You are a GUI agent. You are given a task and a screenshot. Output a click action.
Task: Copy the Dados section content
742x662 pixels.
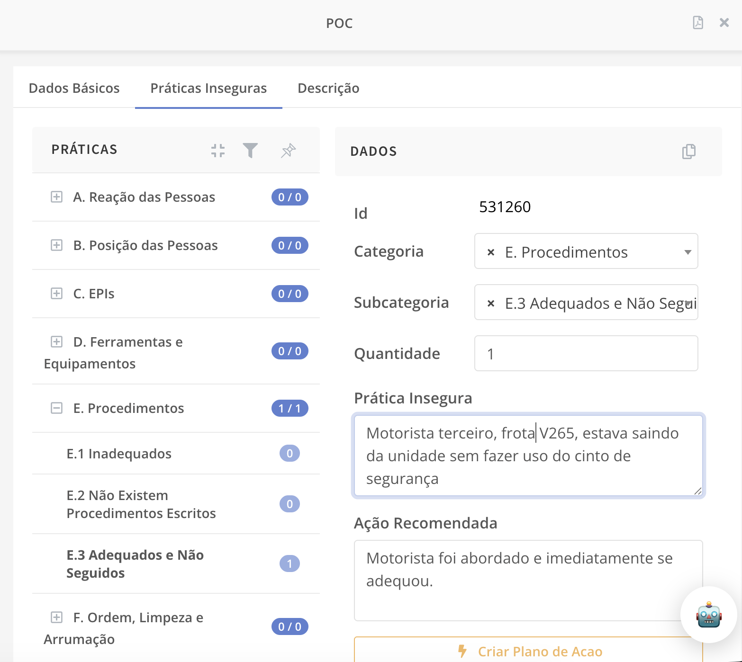tap(688, 152)
